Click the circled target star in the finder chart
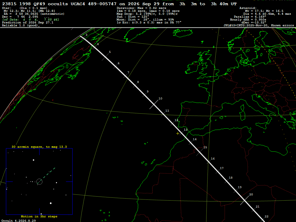 (39, 182)
